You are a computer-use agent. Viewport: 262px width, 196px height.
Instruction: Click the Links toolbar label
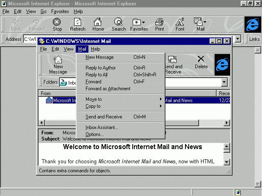point(254,39)
